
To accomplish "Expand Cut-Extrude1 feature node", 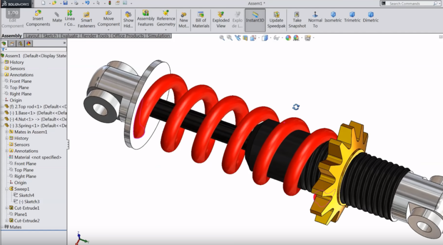I will pos(7,208).
